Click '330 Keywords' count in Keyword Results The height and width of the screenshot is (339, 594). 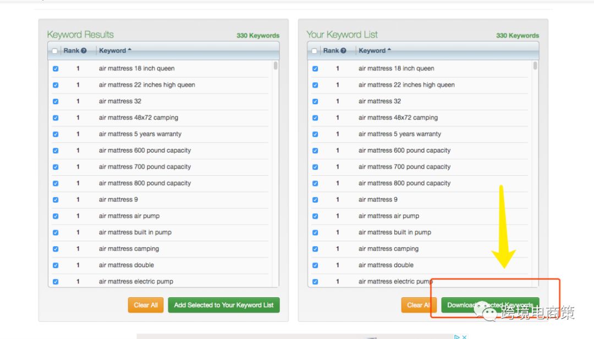(258, 36)
